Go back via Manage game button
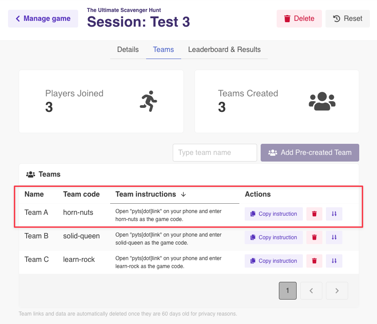The image size is (377, 324). (43, 18)
